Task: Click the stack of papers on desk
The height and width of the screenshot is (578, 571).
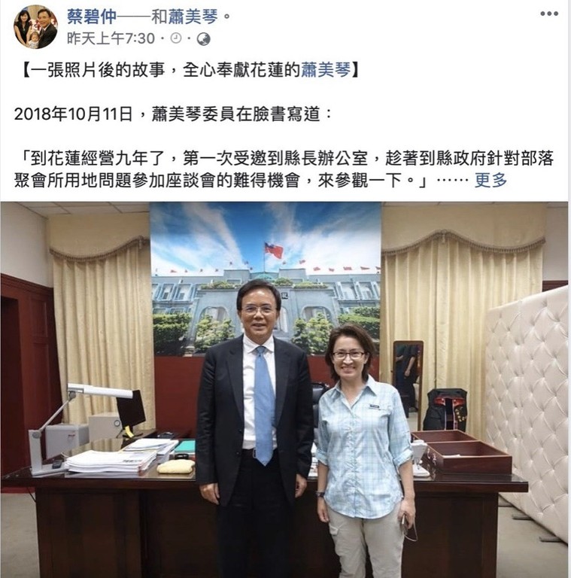Action: click(111, 461)
